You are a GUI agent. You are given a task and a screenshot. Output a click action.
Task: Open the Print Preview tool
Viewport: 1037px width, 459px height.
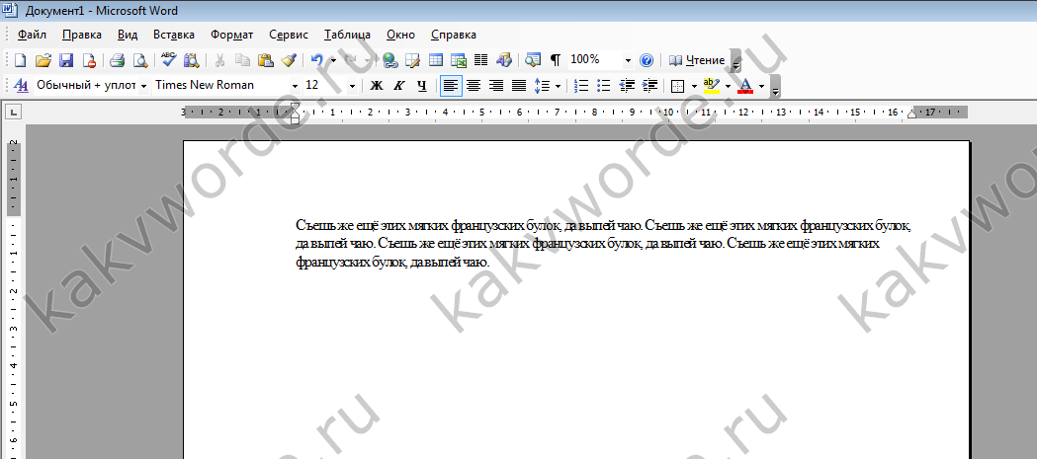click(x=139, y=60)
